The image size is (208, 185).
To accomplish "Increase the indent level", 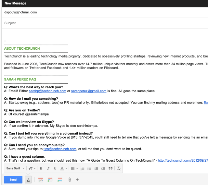I will [x=103, y=168].
